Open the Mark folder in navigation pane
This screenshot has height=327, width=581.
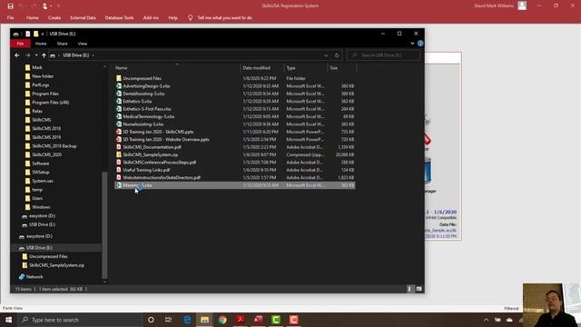(x=36, y=67)
